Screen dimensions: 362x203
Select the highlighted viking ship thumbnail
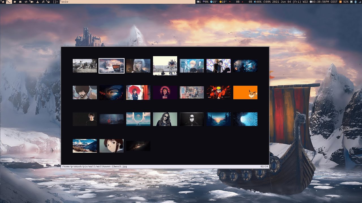[x=111, y=66]
